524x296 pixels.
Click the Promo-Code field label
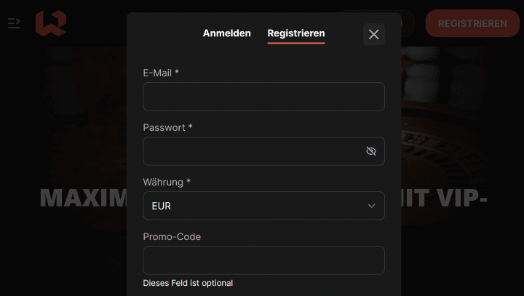172,236
